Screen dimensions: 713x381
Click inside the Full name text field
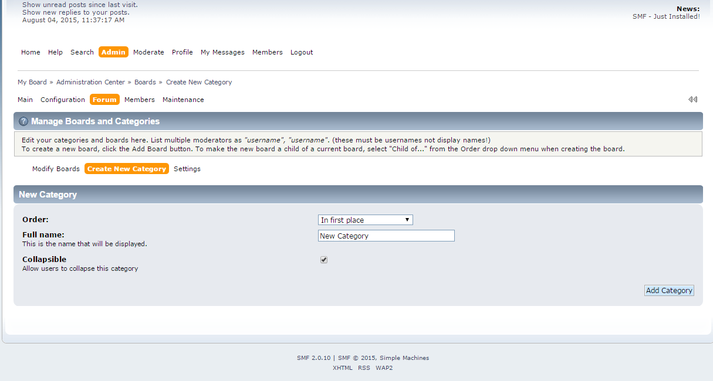pyautogui.click(x=386, y=235)
